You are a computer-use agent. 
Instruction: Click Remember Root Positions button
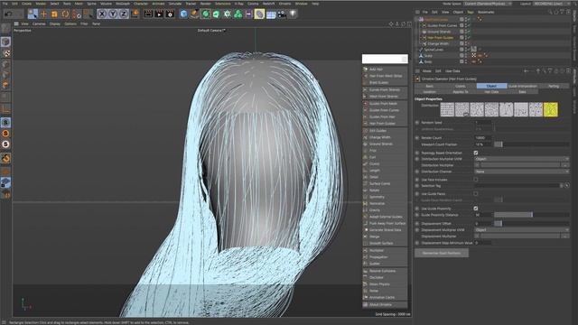442,253
